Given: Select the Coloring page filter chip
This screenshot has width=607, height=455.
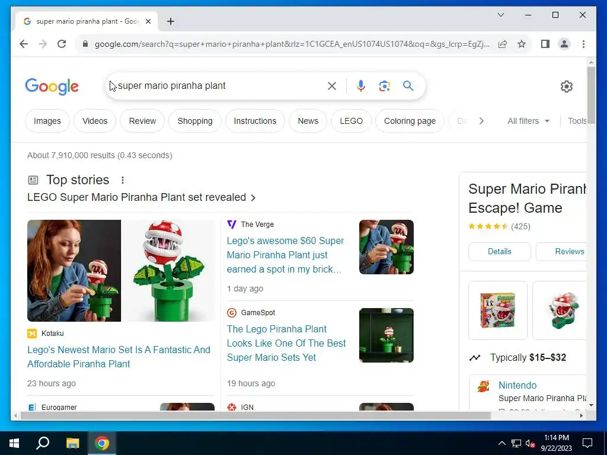Looking at the screenshot, I should (410, 121).
